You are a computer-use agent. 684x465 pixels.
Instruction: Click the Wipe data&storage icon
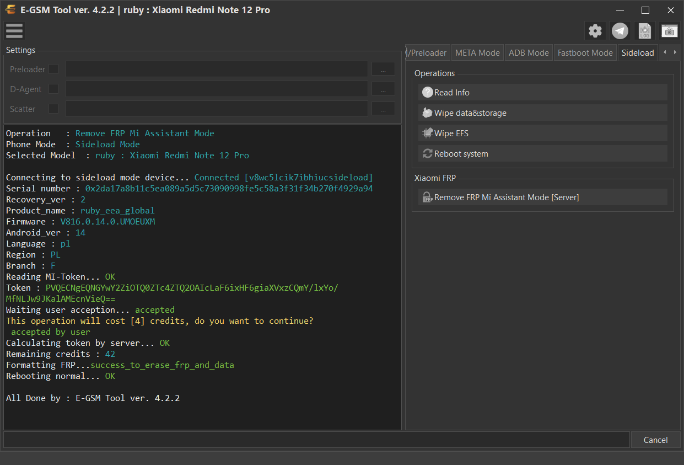pos(428,113)
